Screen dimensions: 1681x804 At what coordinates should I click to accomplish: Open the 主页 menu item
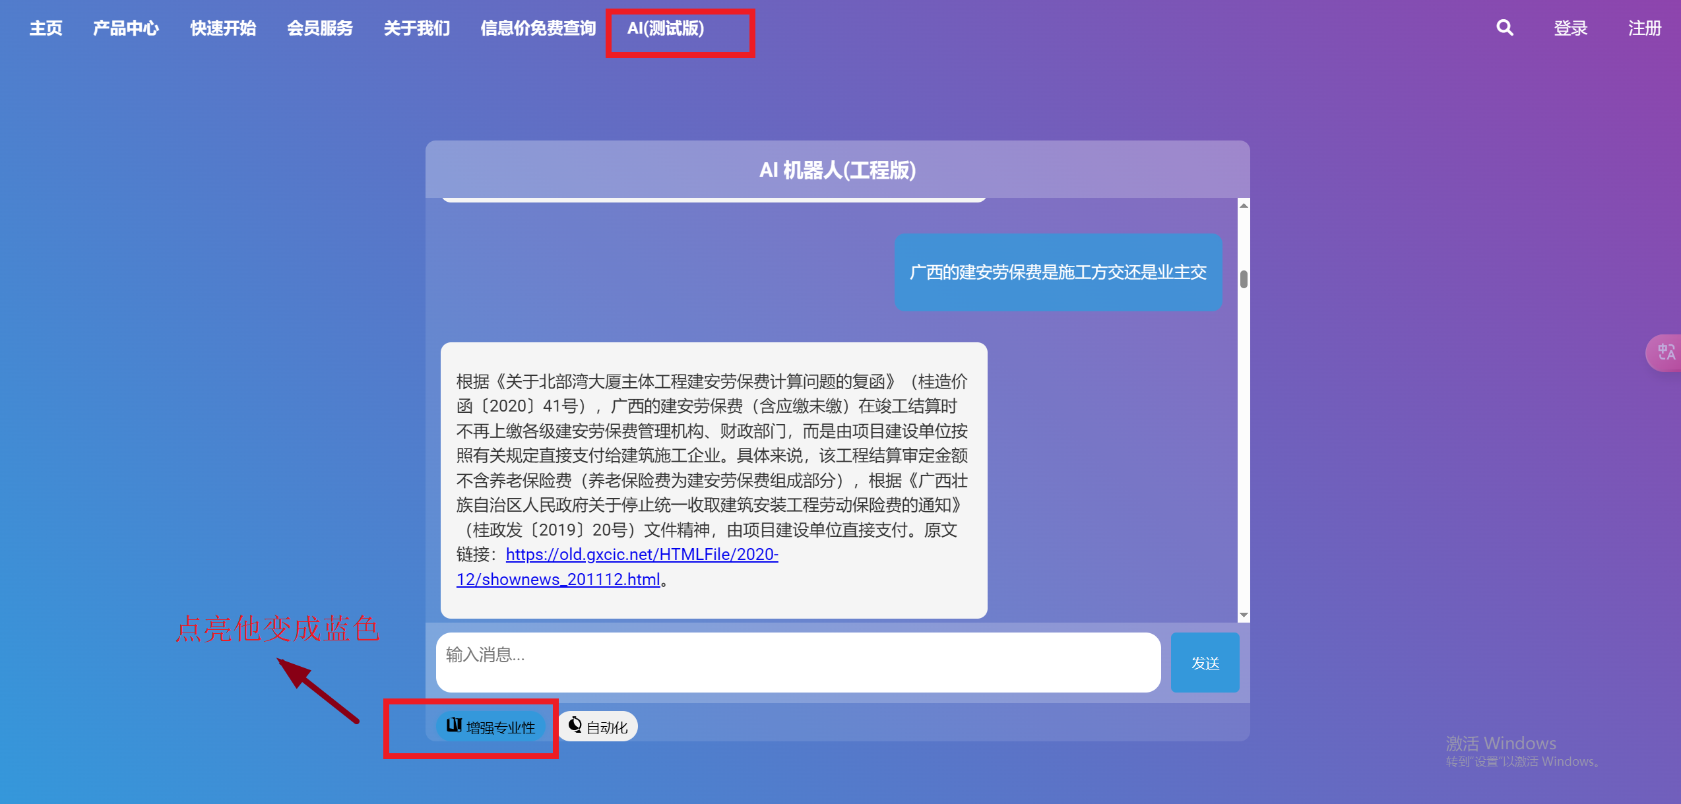[46, 28]
